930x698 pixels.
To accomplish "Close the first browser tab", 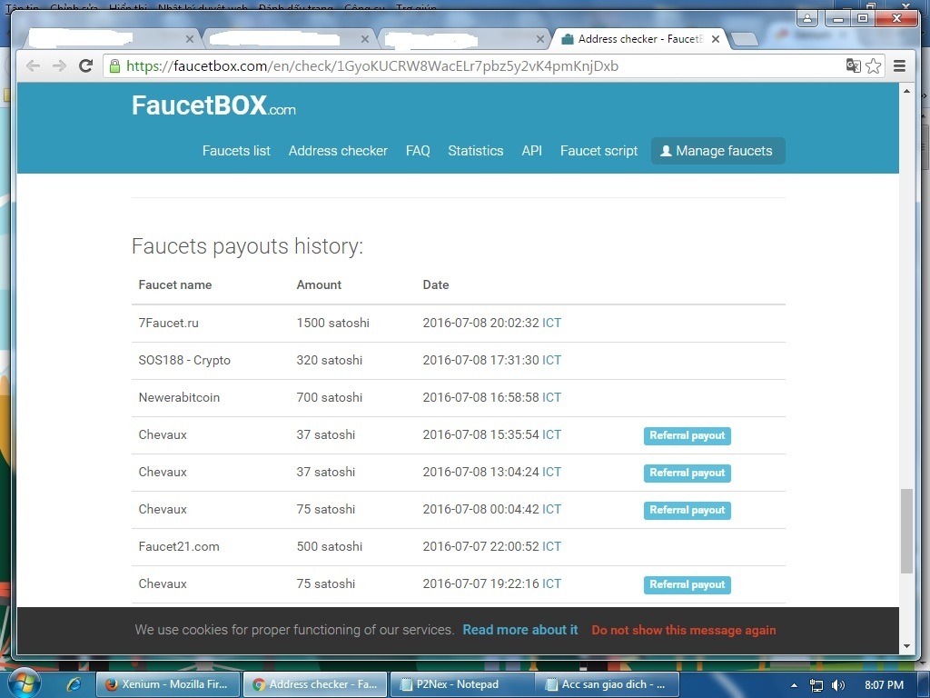I will (190, 39).
